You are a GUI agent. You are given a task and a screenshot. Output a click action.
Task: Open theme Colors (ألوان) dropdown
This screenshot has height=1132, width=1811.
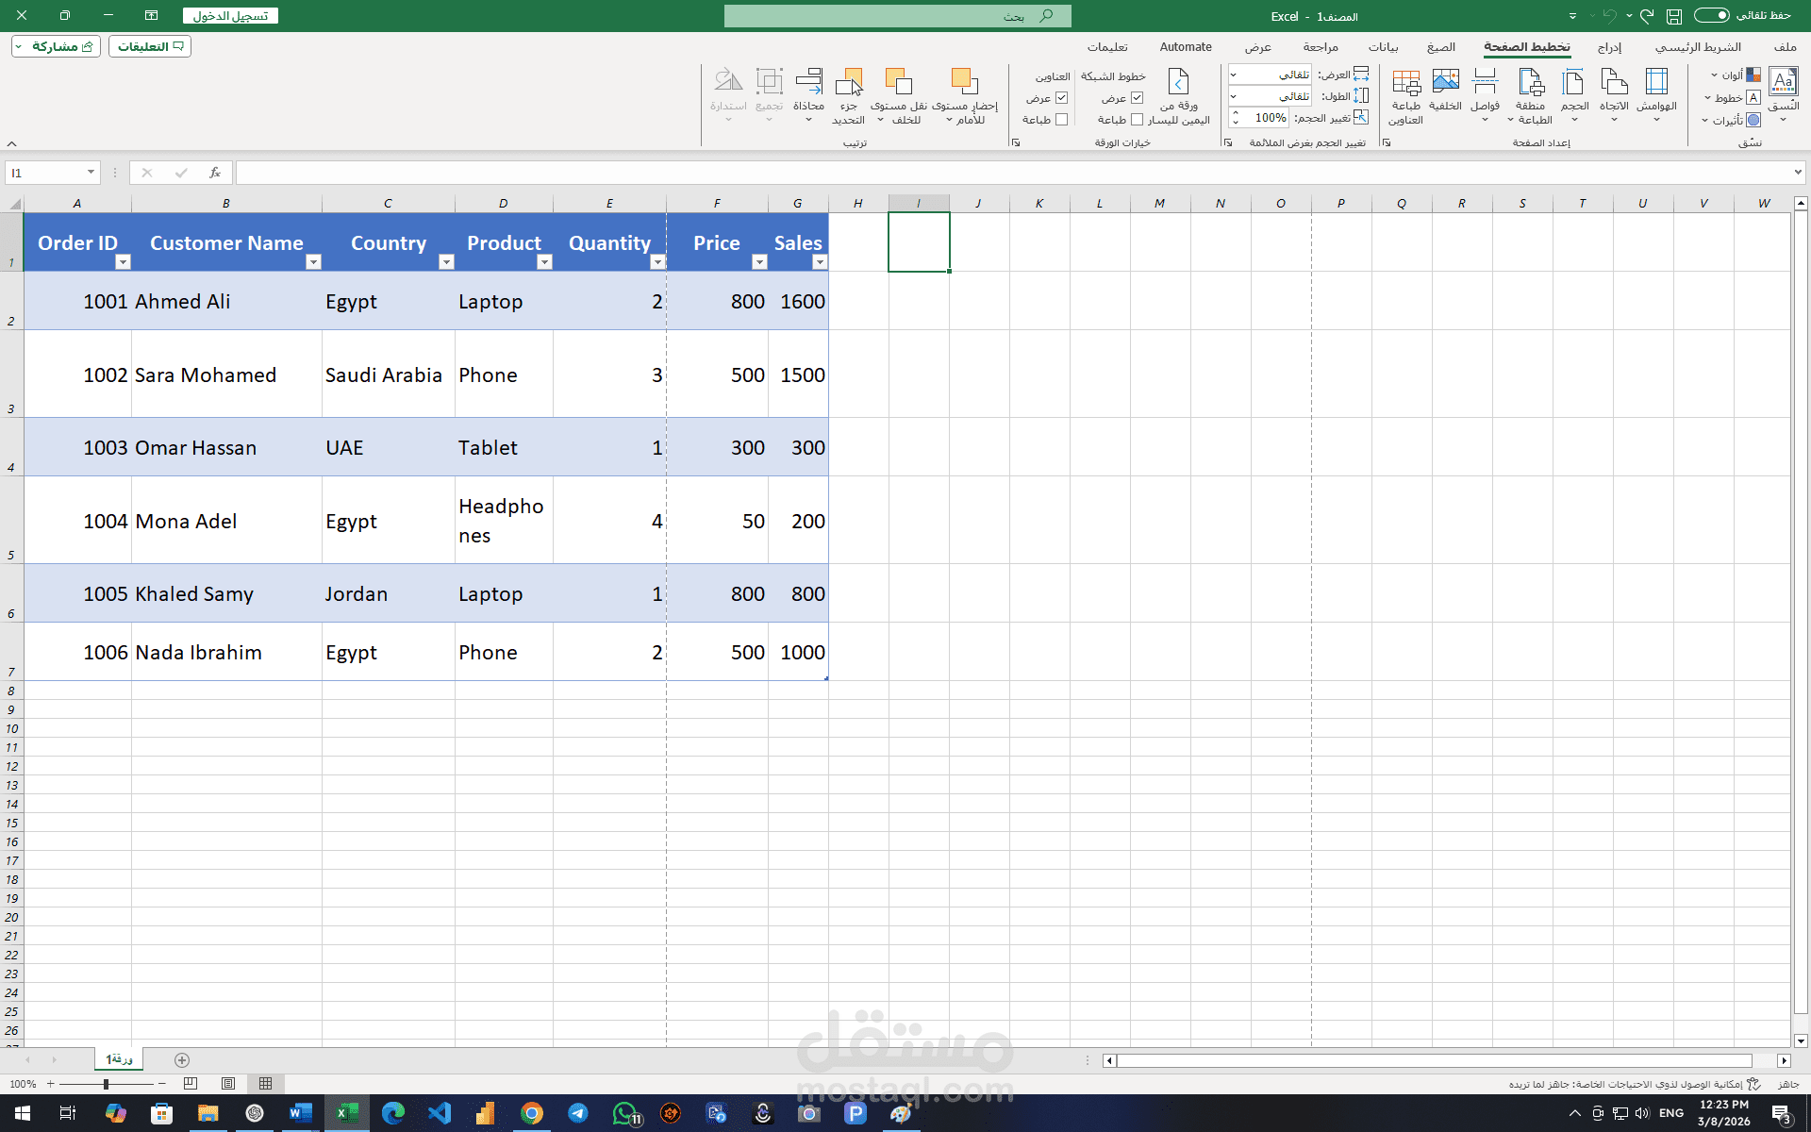click(x=1736, y=75)
